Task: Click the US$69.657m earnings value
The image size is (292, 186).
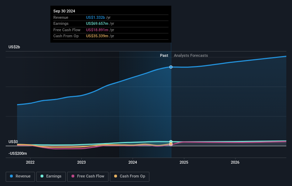Action: tap(97, 23)
